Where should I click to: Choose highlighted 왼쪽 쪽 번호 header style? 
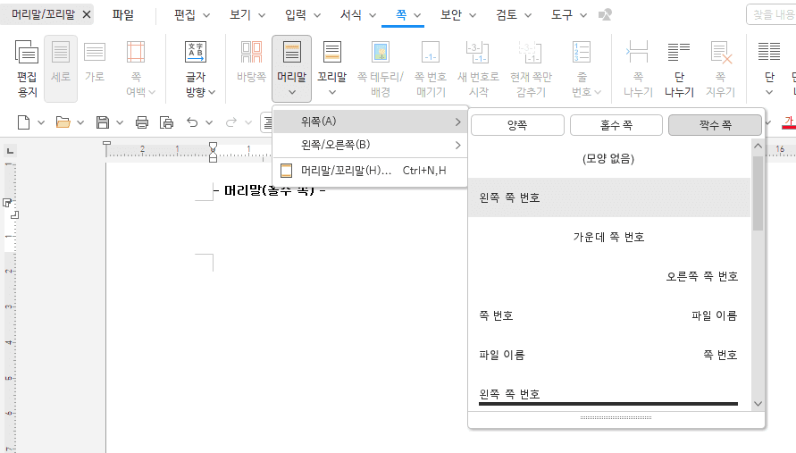(608, 197)
